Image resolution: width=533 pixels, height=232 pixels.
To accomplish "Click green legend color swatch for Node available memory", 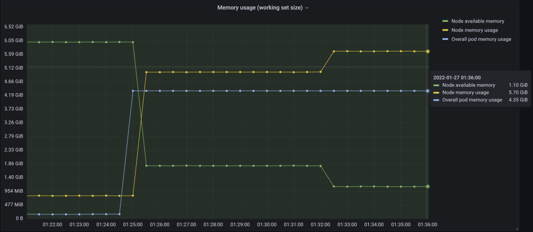I will click(x=445, y=21).
